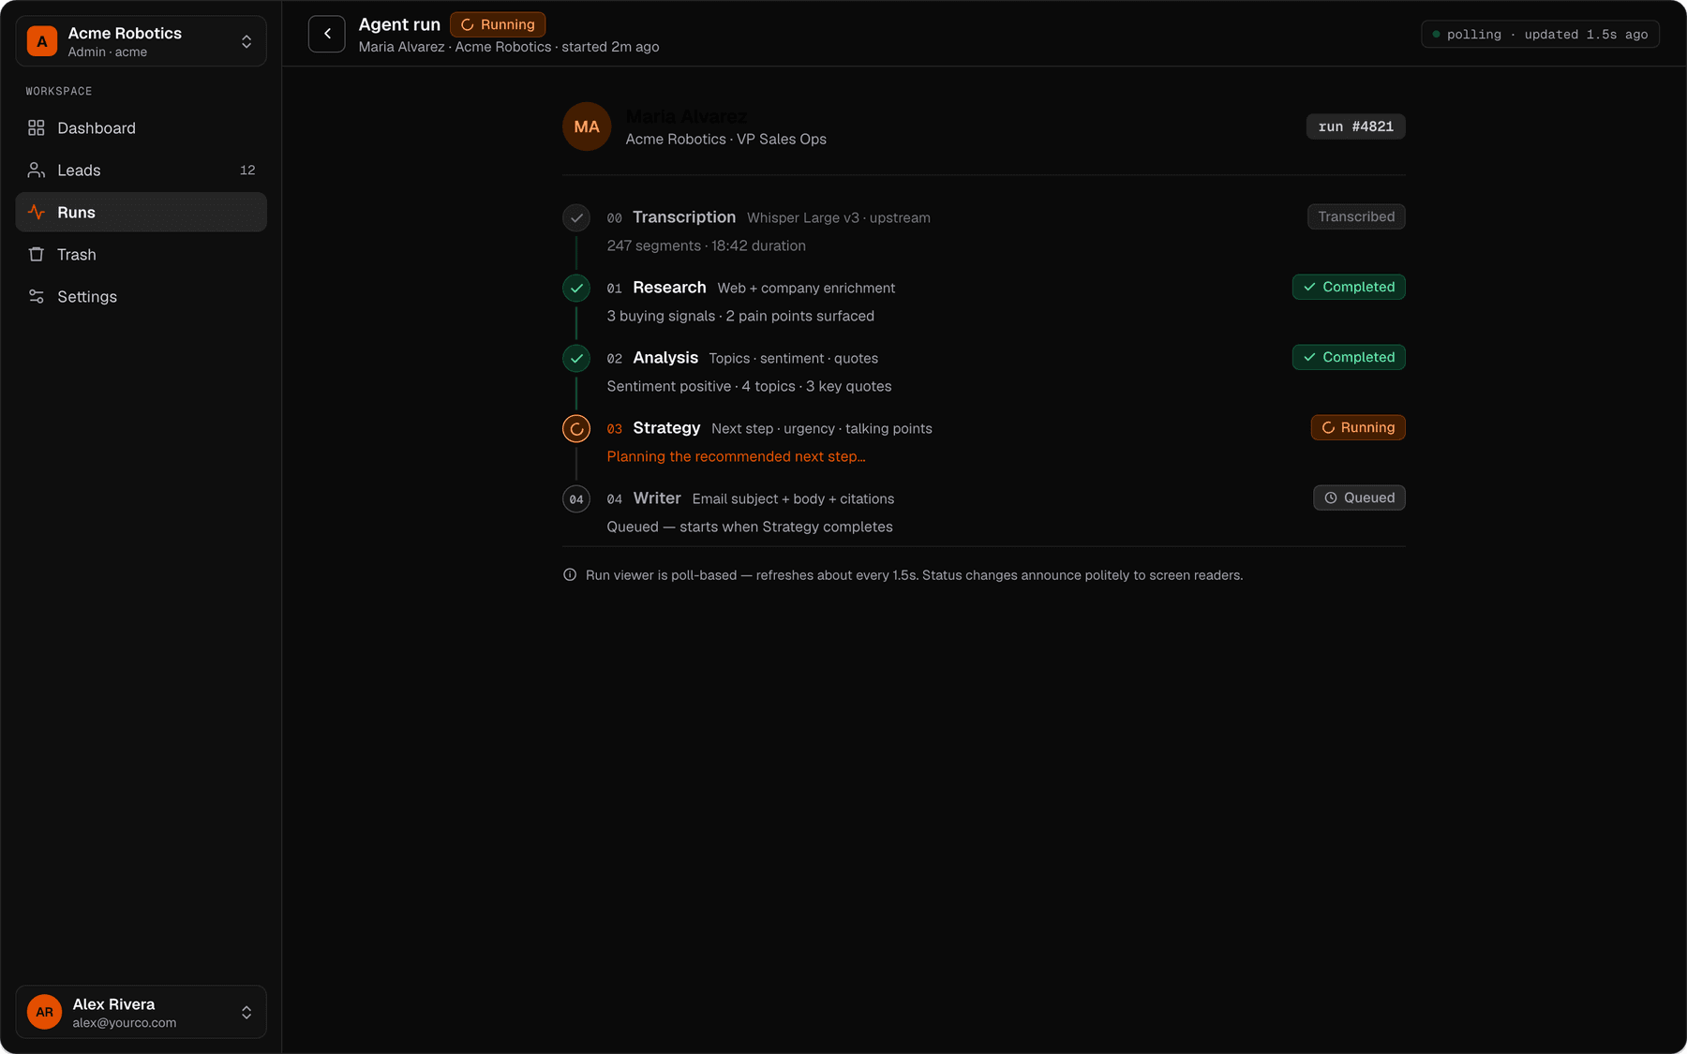
Task: Click the AR user avatar
Action: click(x=44, y=1012)
